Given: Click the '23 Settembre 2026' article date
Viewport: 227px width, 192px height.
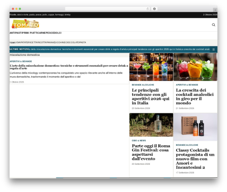Looking at the screenshot, I should click(141, 108).
